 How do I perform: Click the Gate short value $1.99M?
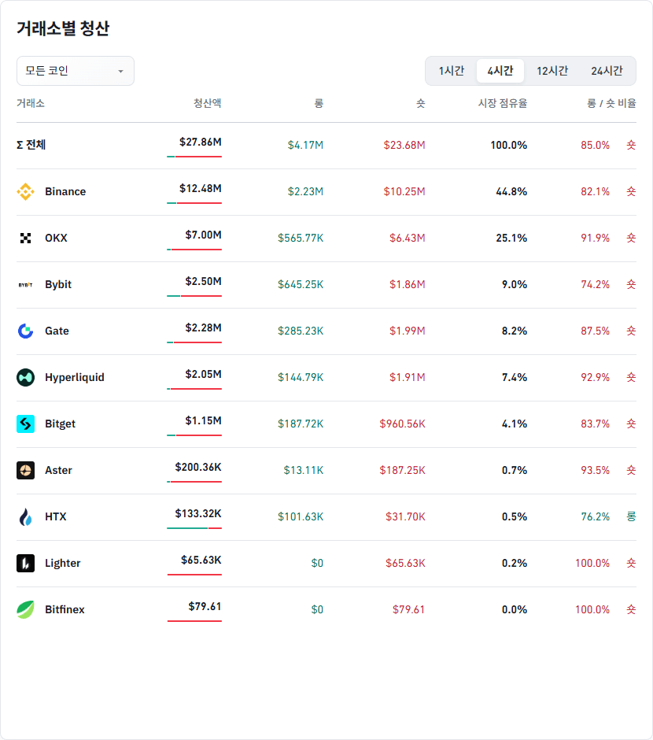[x=408, y=331]
